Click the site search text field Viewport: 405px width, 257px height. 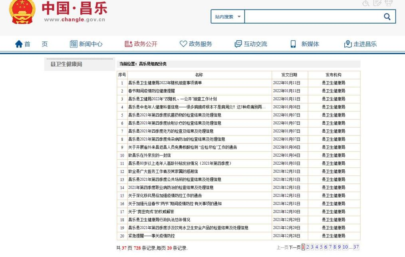pyautogui.click(x=312, y=17)
